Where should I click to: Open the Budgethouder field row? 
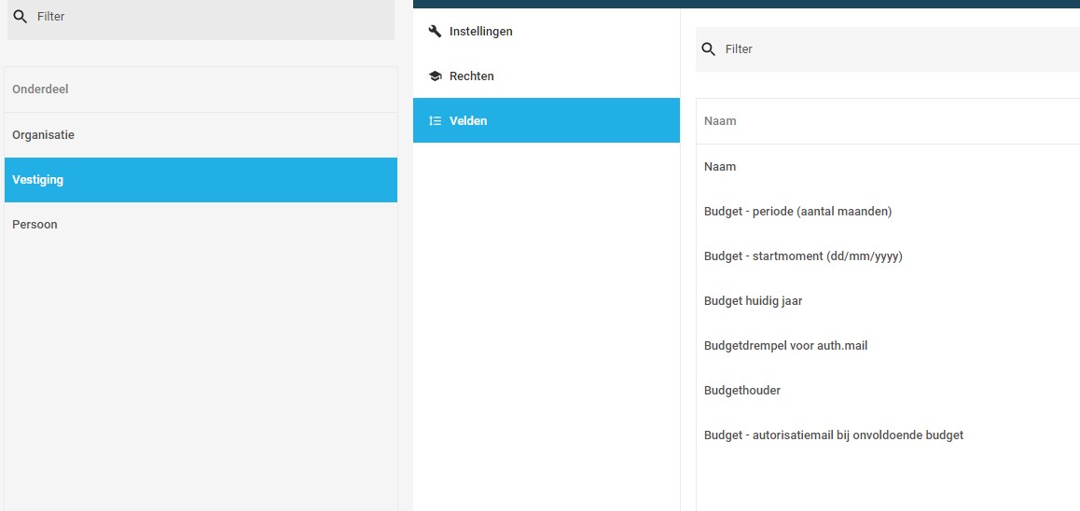tap(888, 391)
